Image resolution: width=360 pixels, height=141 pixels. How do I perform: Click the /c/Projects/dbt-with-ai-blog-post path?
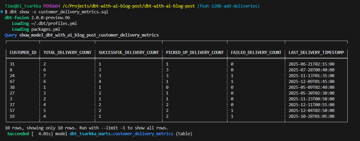coord(128,6)
